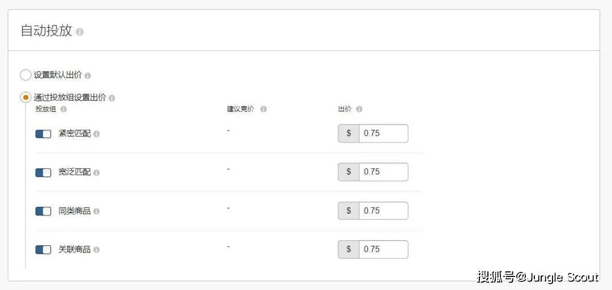The width and height of the screenshot is (612, 290).
Task: Click the 同类商品 bid input box
Action: (x=383, y=211)
